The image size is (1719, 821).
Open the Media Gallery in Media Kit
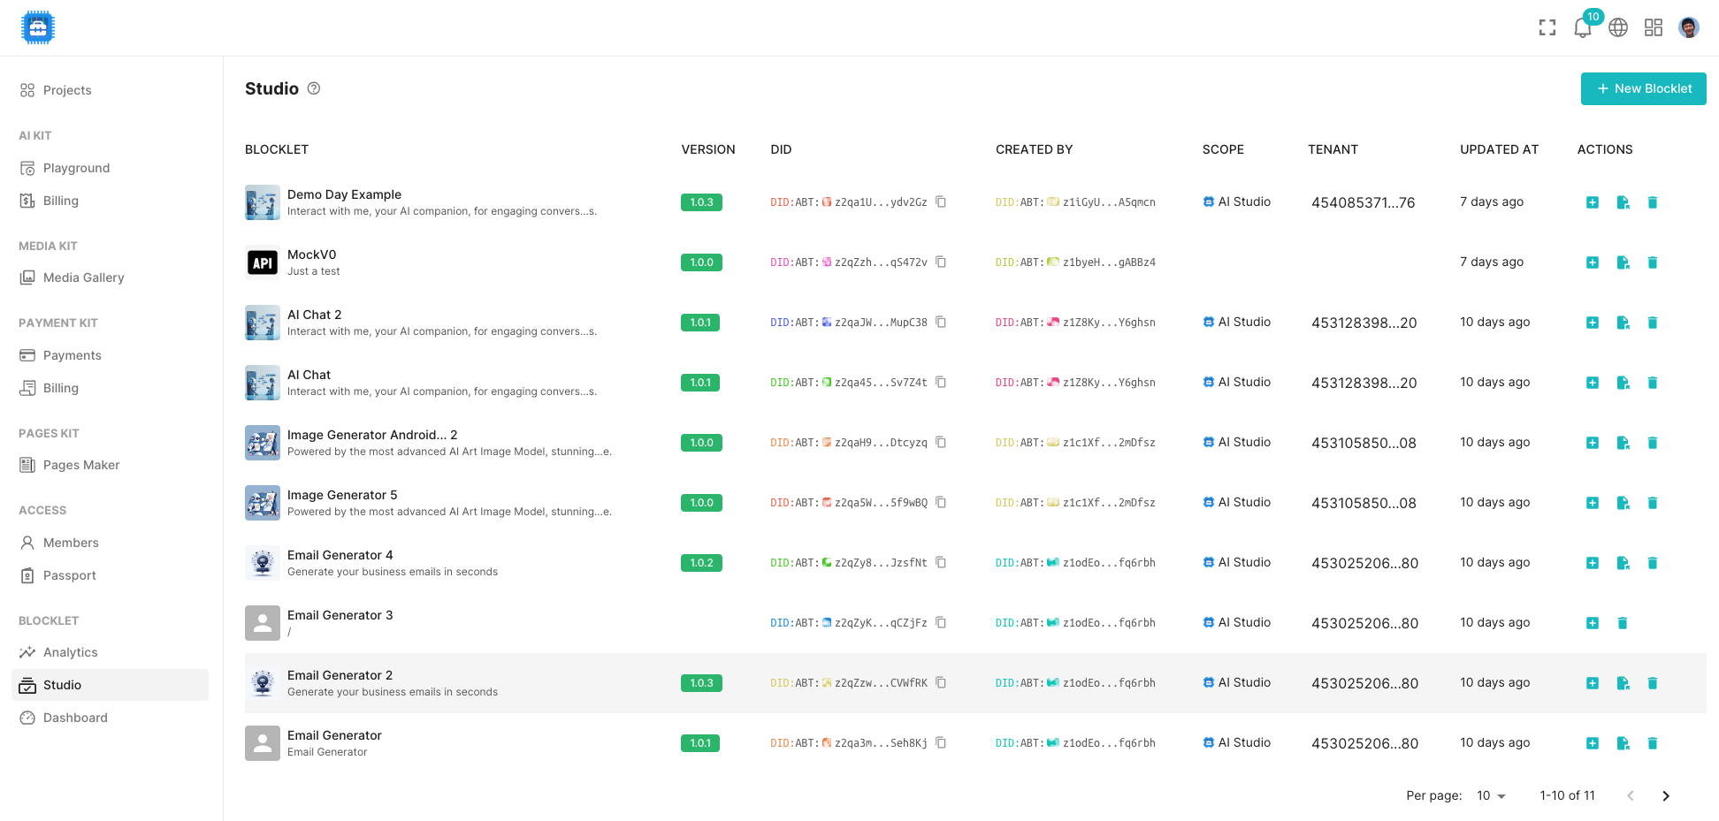83,277
